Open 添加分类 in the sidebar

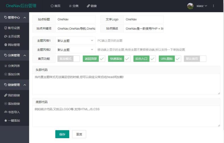(14, 74)
